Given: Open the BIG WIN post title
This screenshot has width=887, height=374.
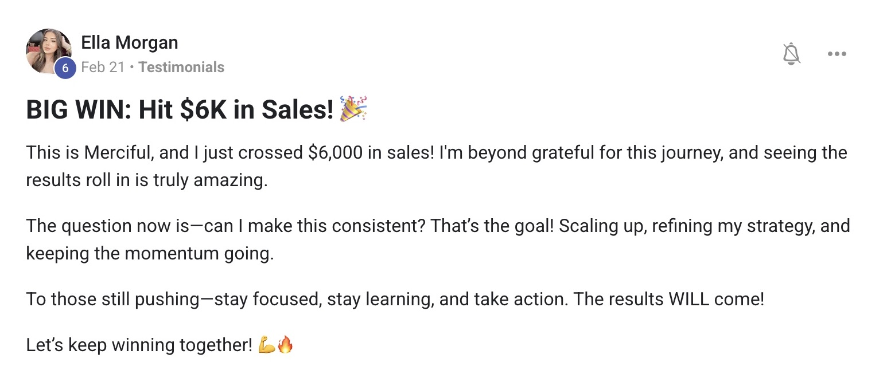Looking at the screenshot, I should tap(179, 110).
